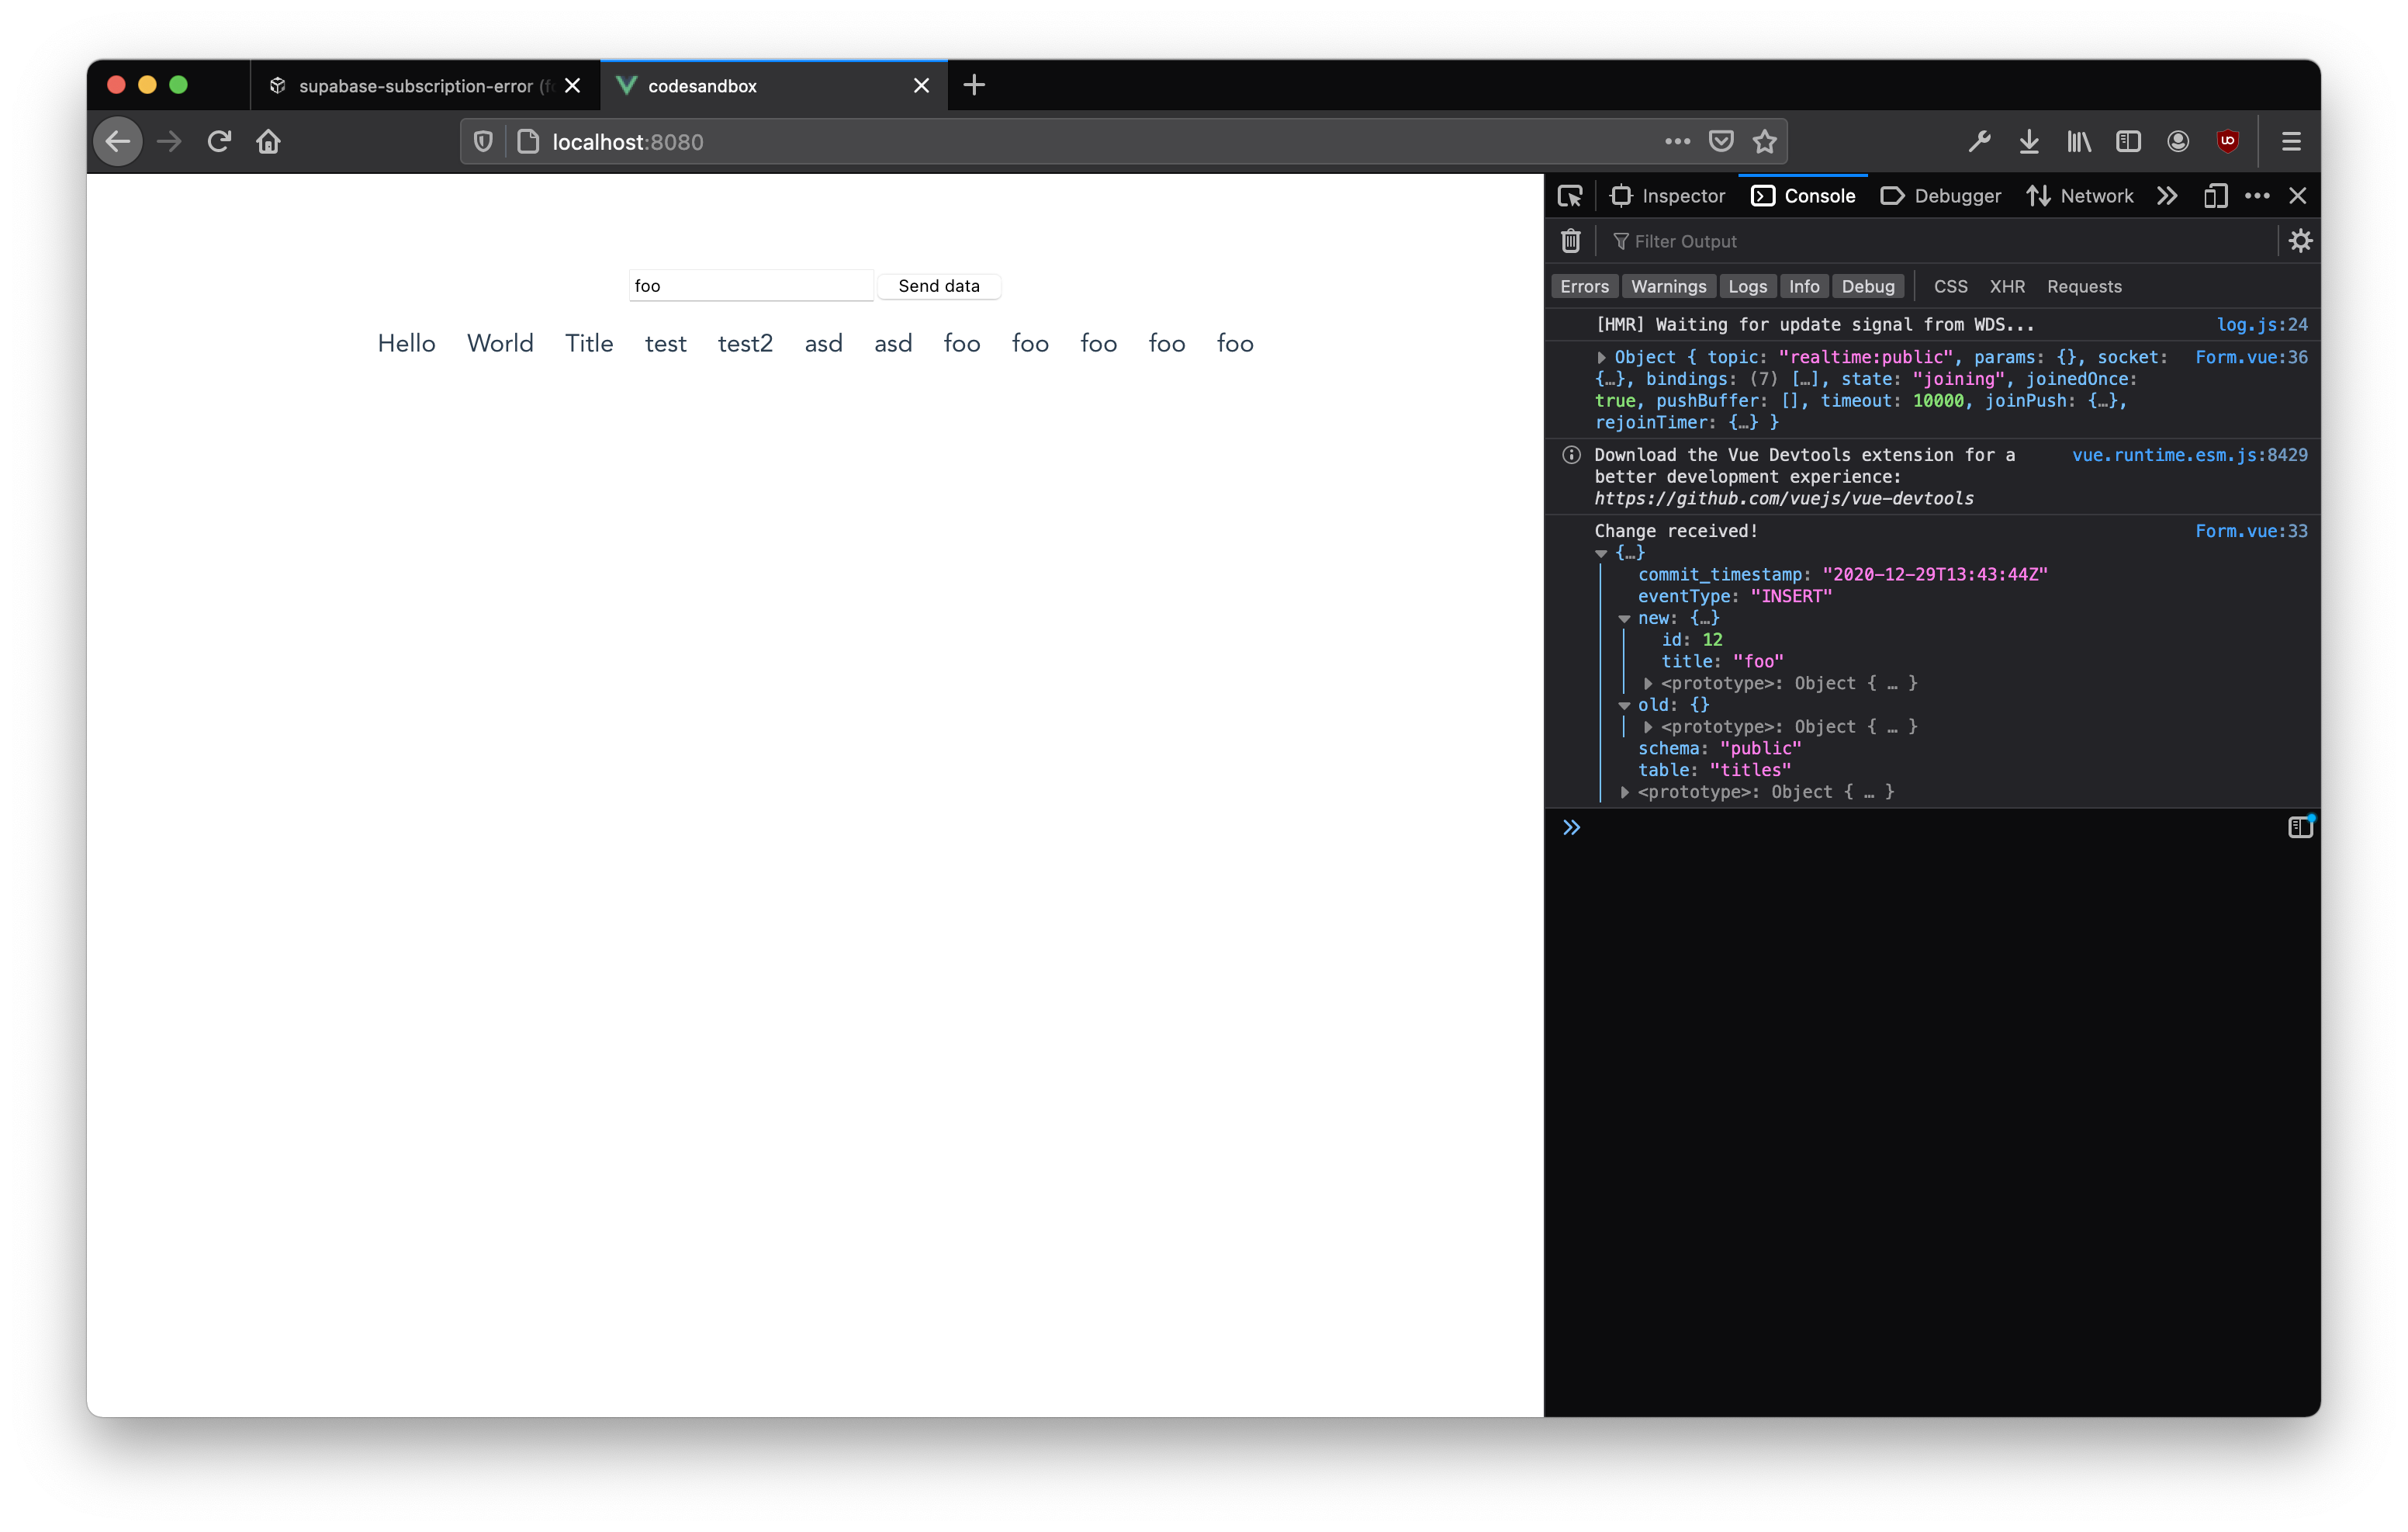Clear the console with the trash icon

[1570, 241]
